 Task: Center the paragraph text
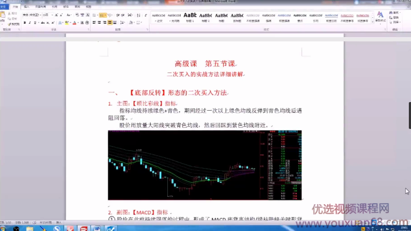point(99,23)
